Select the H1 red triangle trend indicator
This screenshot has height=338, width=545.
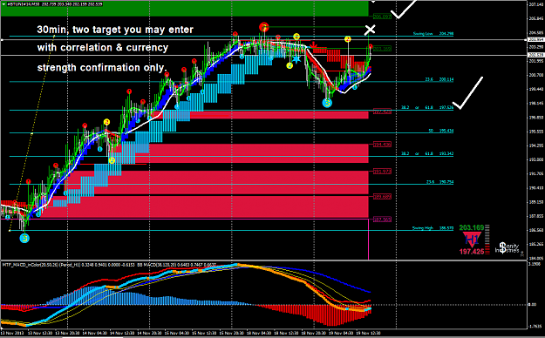click(472, 240)
